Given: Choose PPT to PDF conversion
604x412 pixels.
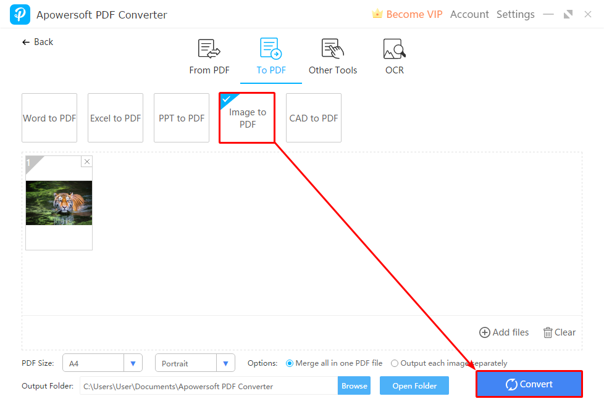Looking at the screenshot, I should click(x=182, y=118).
